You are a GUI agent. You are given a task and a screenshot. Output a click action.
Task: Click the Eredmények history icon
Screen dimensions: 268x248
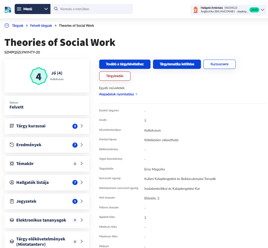point(12,145)
